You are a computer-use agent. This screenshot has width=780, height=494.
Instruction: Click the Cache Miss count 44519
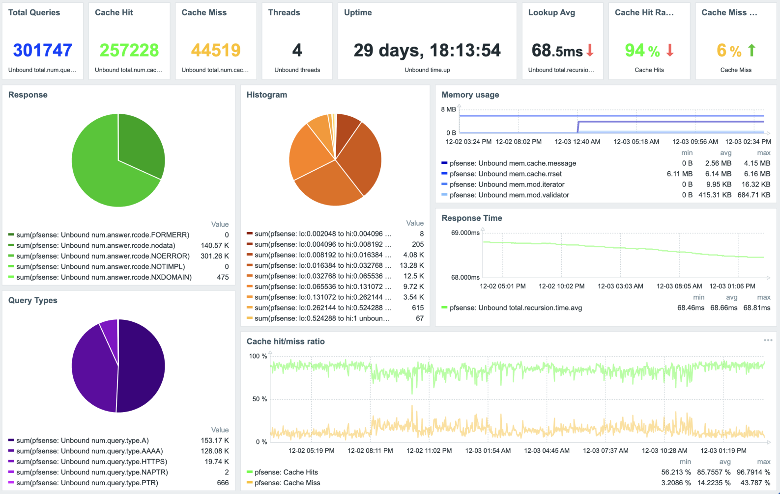(216, 50)
